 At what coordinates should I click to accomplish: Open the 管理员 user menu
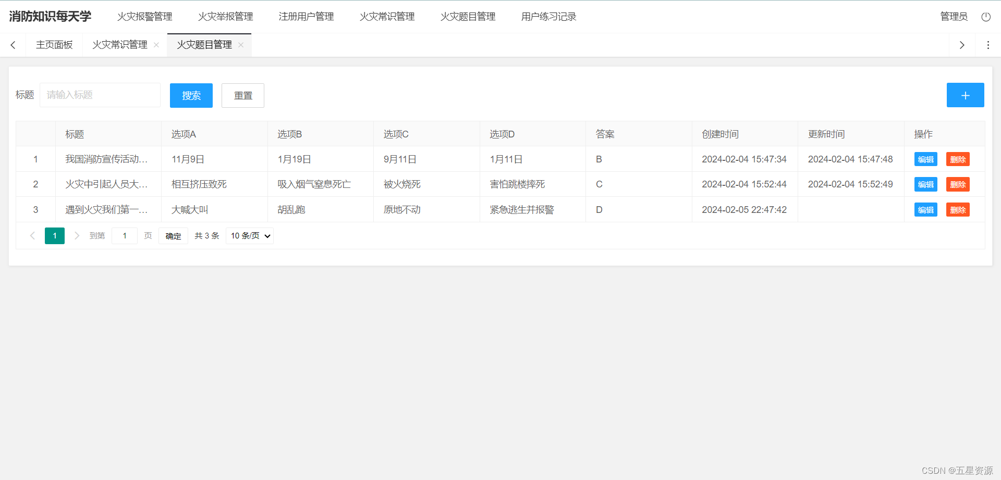(954, 17)
